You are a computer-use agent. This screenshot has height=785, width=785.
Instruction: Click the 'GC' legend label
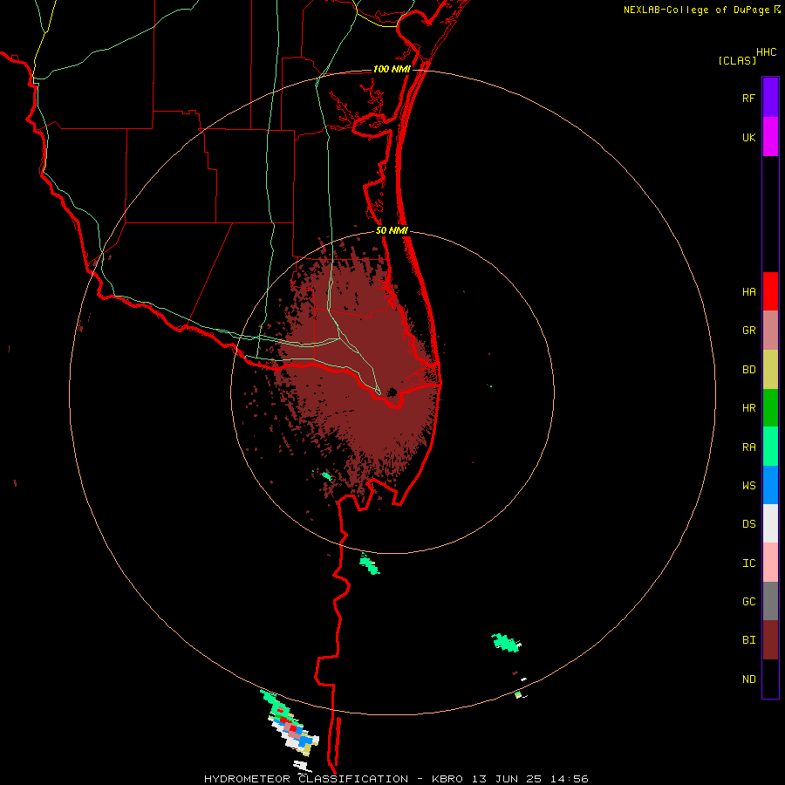[748, 602]
